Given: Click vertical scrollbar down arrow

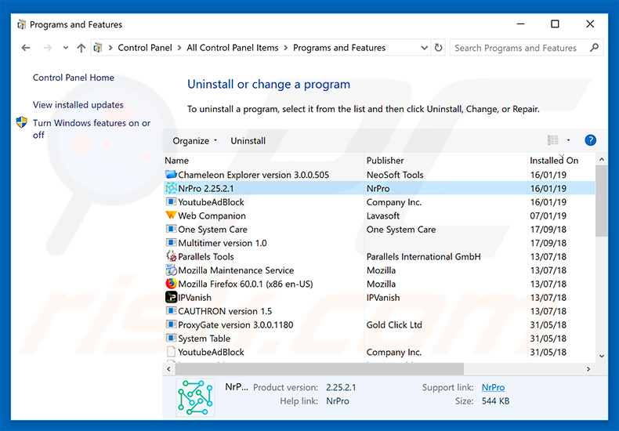Looking at the screenshot, I should click(x=602, y=356).
